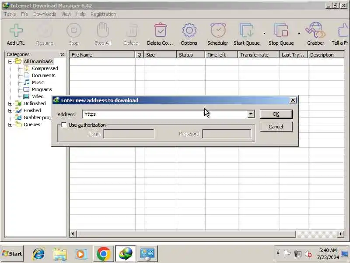Click Internet Download Manager taskbar icon

(x=126, y=254)
